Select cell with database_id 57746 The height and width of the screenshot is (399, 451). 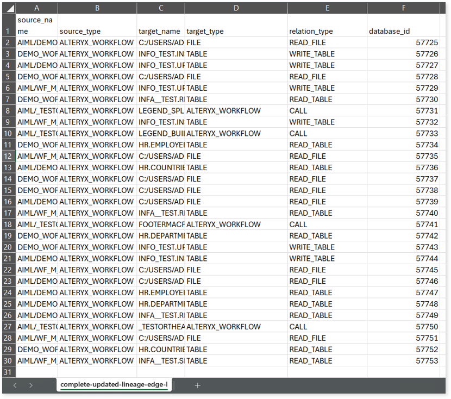coord(404,282)
